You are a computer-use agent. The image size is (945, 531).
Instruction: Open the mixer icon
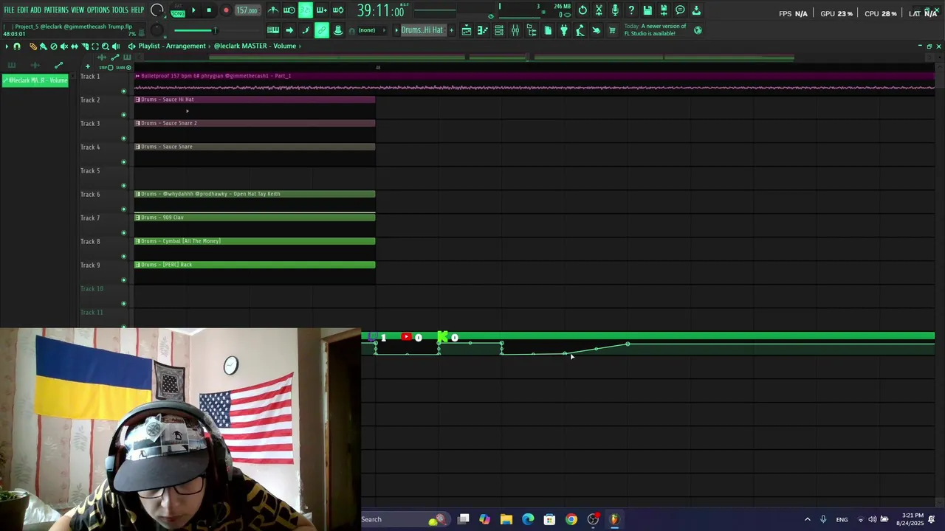pyautogui.click(x=515, y=30)
